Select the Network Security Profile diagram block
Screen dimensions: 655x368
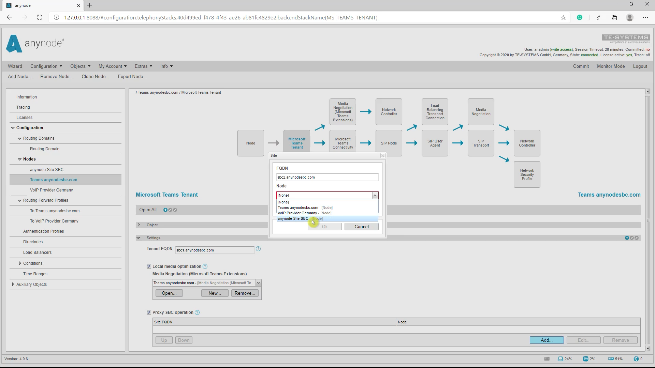tap(527, 174)
